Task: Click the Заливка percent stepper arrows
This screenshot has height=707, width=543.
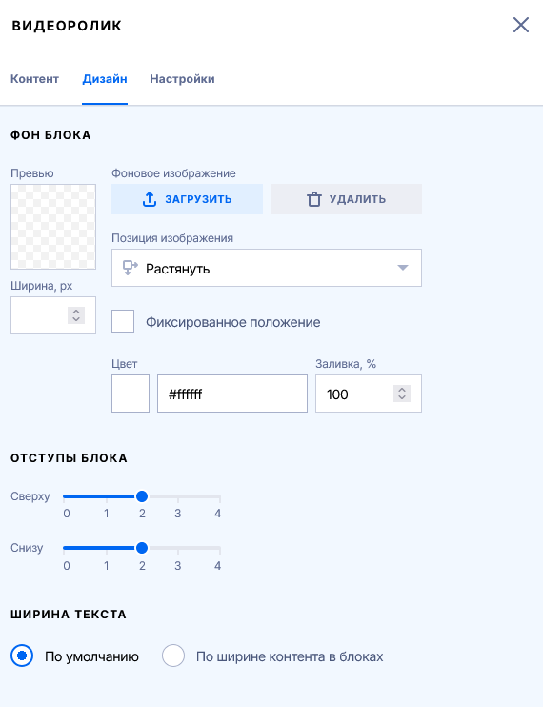Action: [x=402, y=394]
